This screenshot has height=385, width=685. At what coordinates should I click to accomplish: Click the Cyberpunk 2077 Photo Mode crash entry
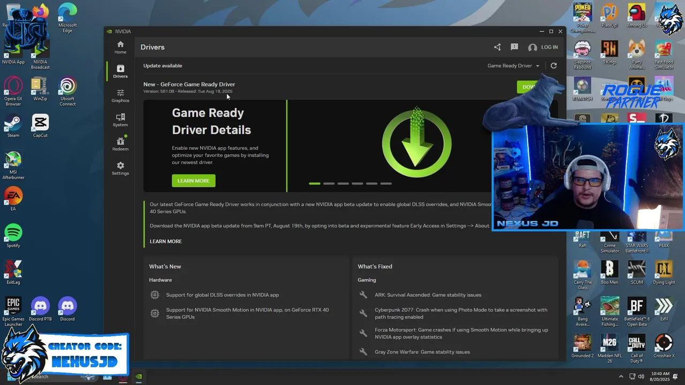point(461,313)
